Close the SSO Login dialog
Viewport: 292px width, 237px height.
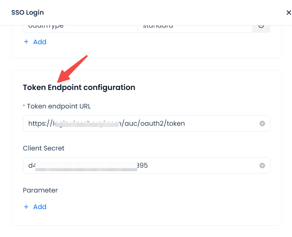coord(289,13)
